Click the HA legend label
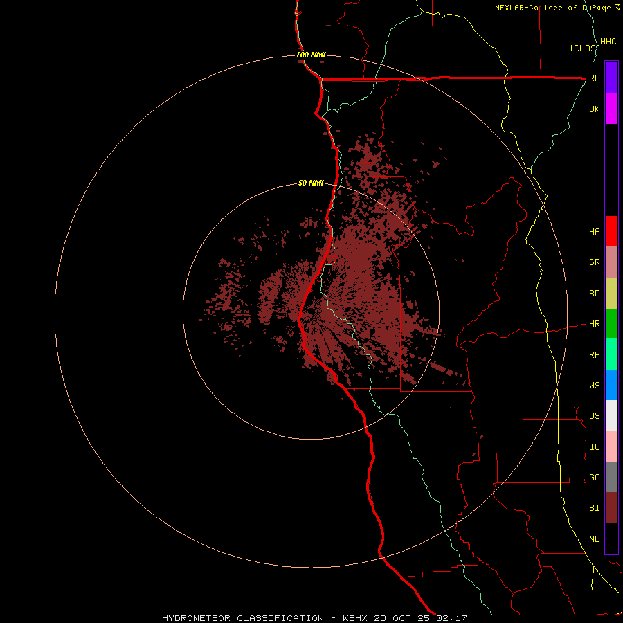Image resolution: width=623 pixels, height=623 pixels. coord(594,232)
